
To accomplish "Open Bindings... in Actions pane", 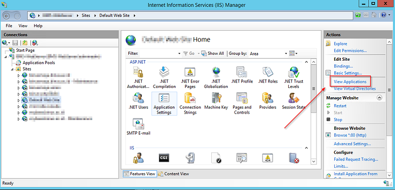I will pos(343,66).
